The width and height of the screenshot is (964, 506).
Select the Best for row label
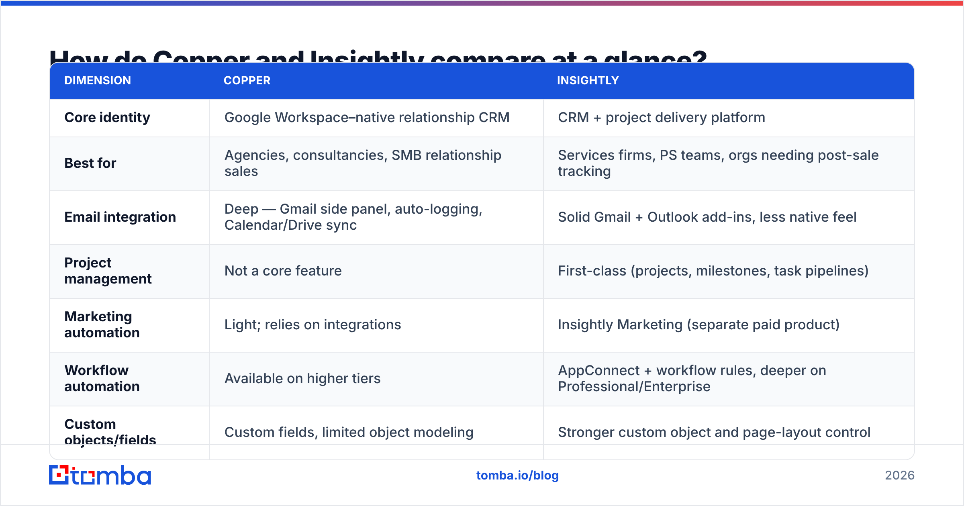tap(90, 163)
